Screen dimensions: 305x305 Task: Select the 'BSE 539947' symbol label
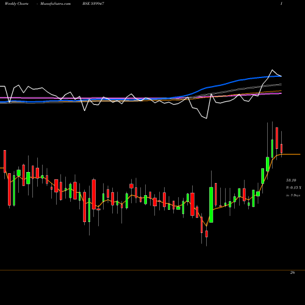(93, 4)
